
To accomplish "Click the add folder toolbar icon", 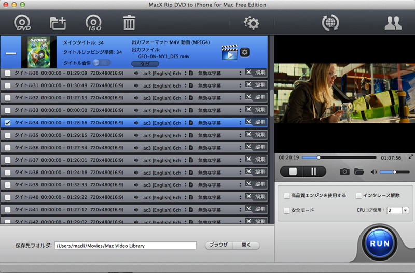I will [x=58, y=23].
